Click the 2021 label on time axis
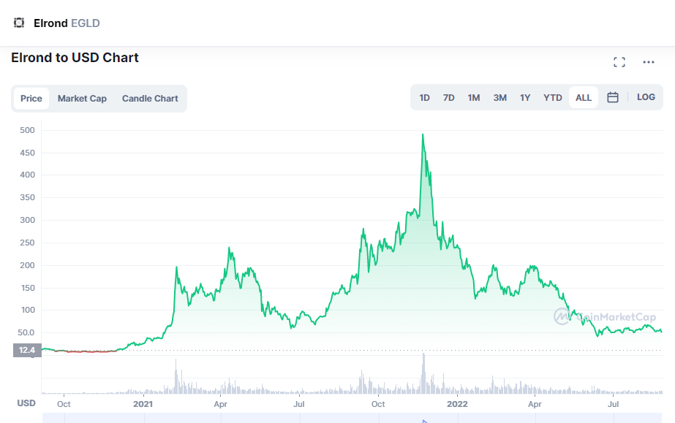Screen dimensions: 675x423 pyautogui.click(x=143, y=404)
